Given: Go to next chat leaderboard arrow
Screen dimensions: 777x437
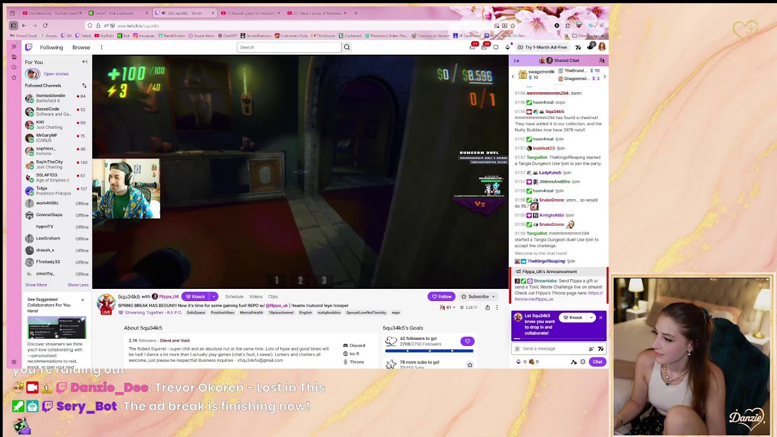Looking at the screenshot, I should pos(605,76).
